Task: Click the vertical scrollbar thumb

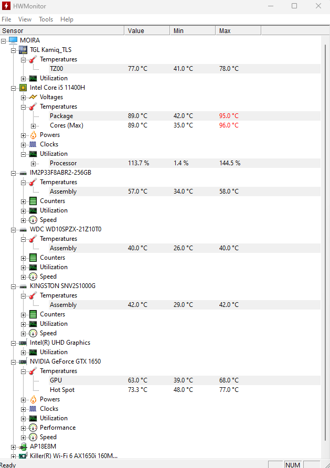Action: click(325, 242)
